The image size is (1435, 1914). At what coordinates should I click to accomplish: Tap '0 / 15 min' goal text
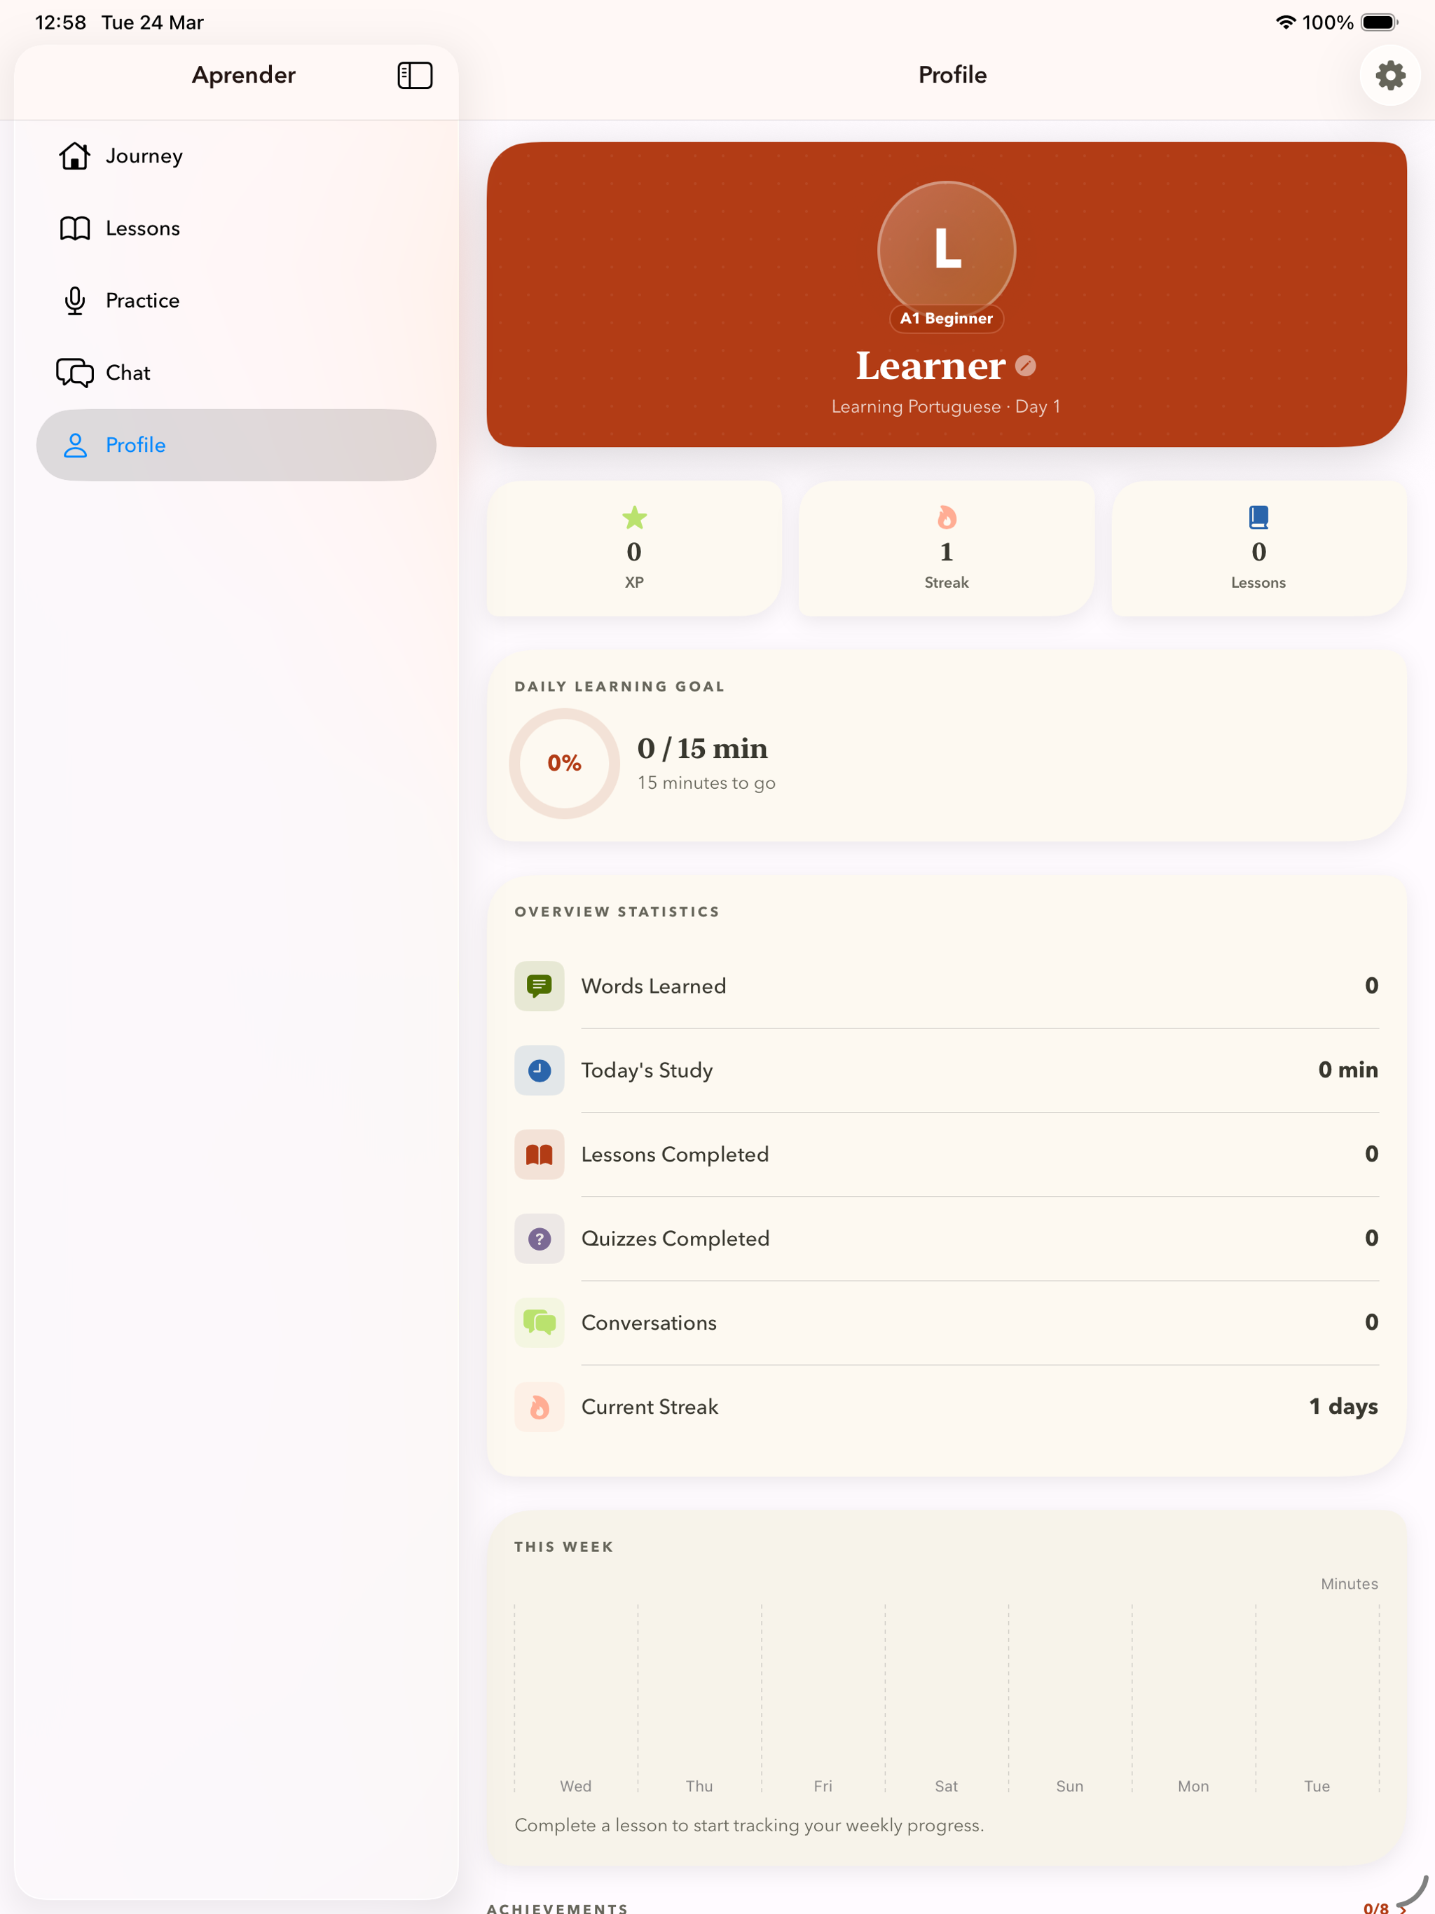[x=703, y=748]
